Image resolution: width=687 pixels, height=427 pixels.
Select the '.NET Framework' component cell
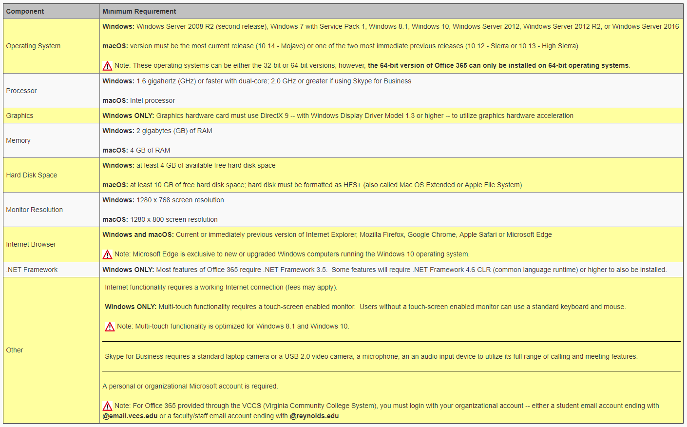click(51, 270)
